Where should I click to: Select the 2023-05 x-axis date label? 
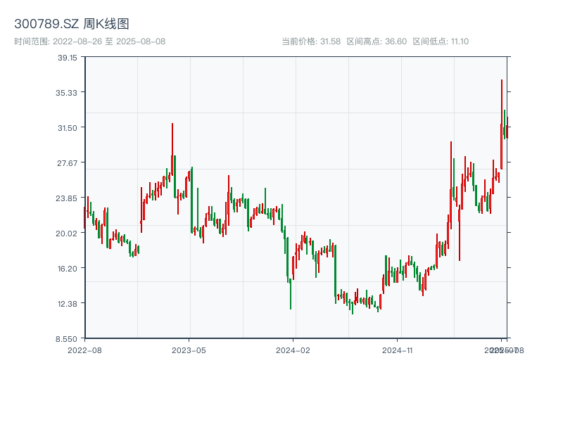coord(189,350)
